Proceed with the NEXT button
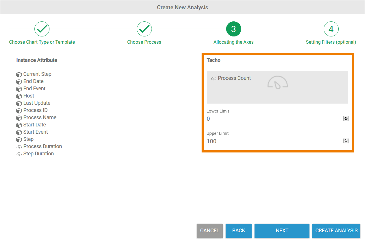 (x=282, y=231)
